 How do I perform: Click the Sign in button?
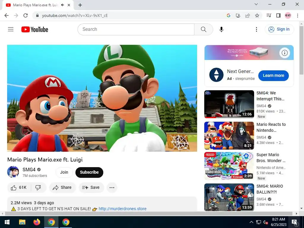point(279,29)
